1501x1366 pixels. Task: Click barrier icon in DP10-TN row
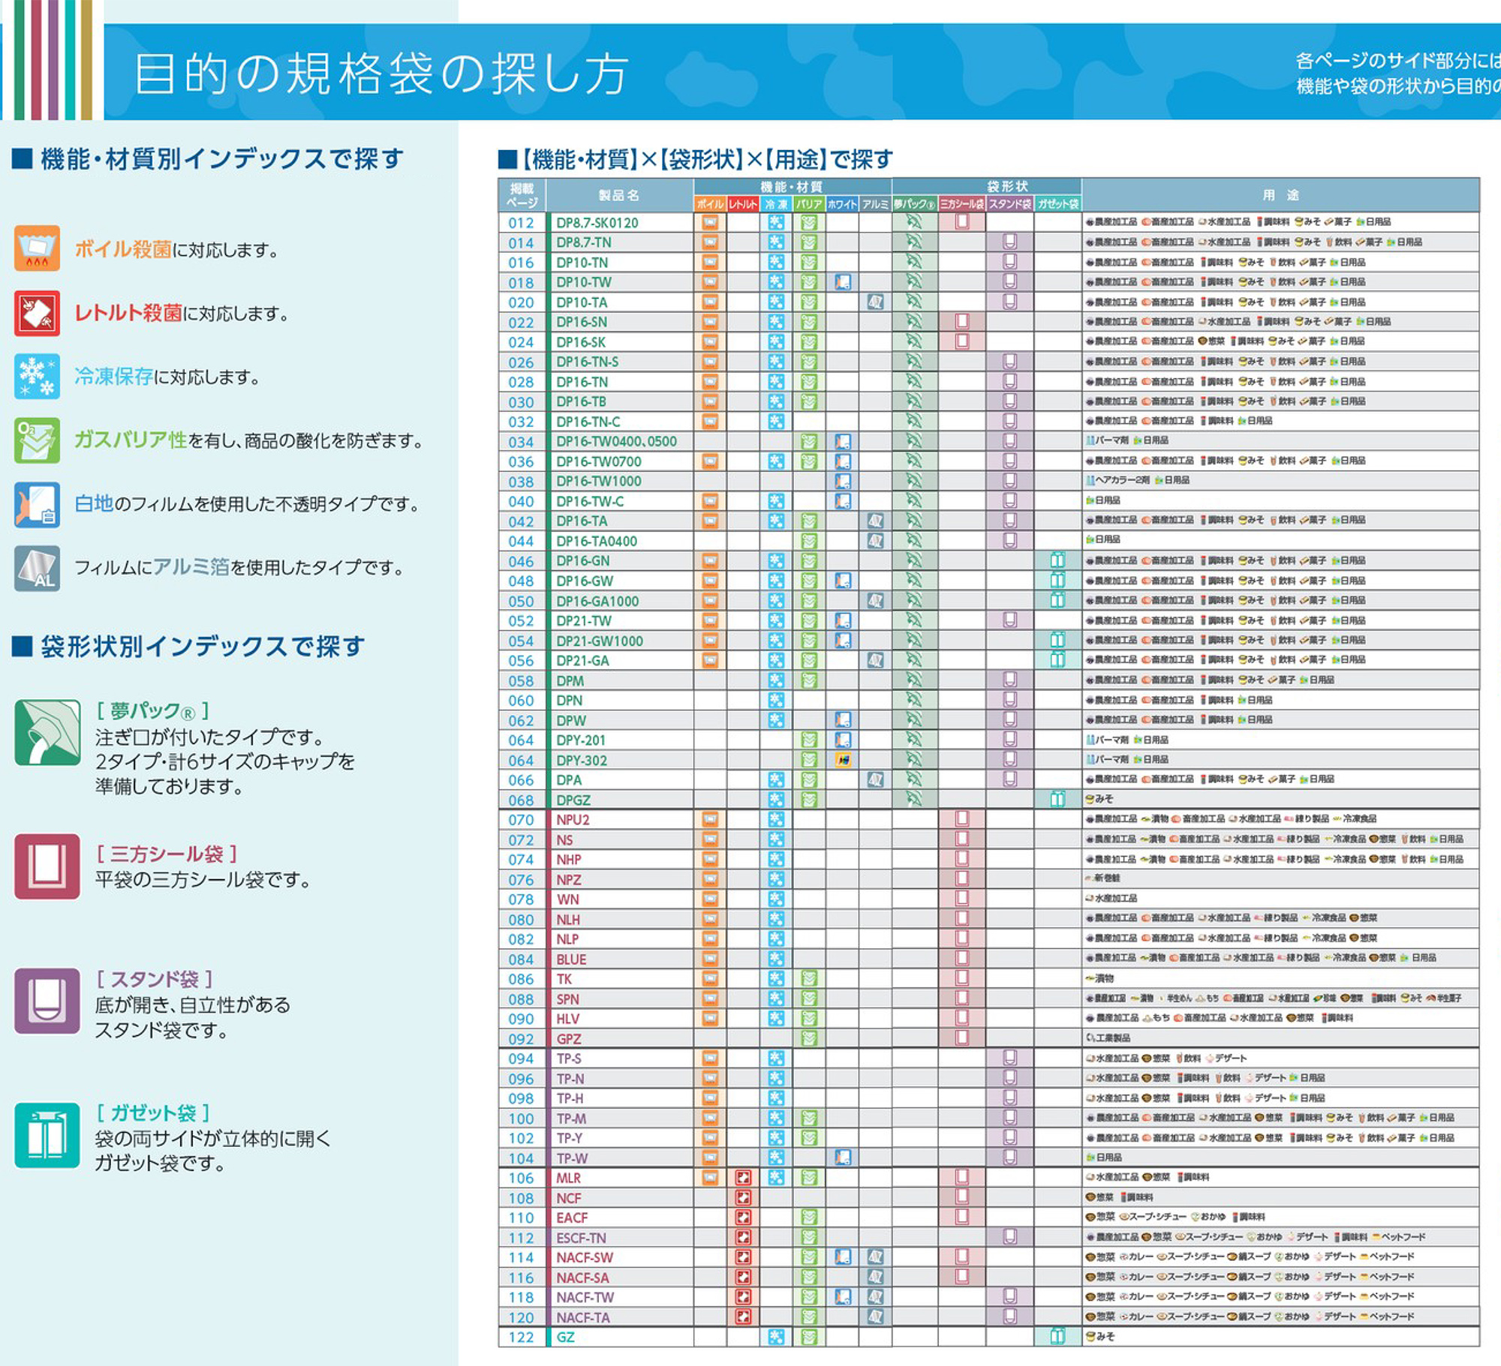tap(809, 262)
